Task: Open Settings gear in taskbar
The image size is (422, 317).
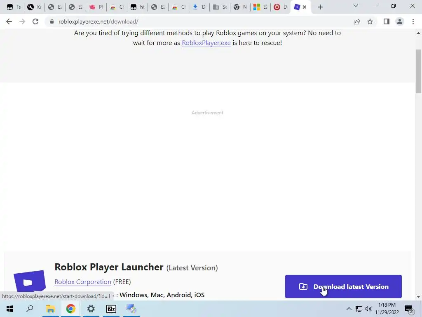Action: 91,309
